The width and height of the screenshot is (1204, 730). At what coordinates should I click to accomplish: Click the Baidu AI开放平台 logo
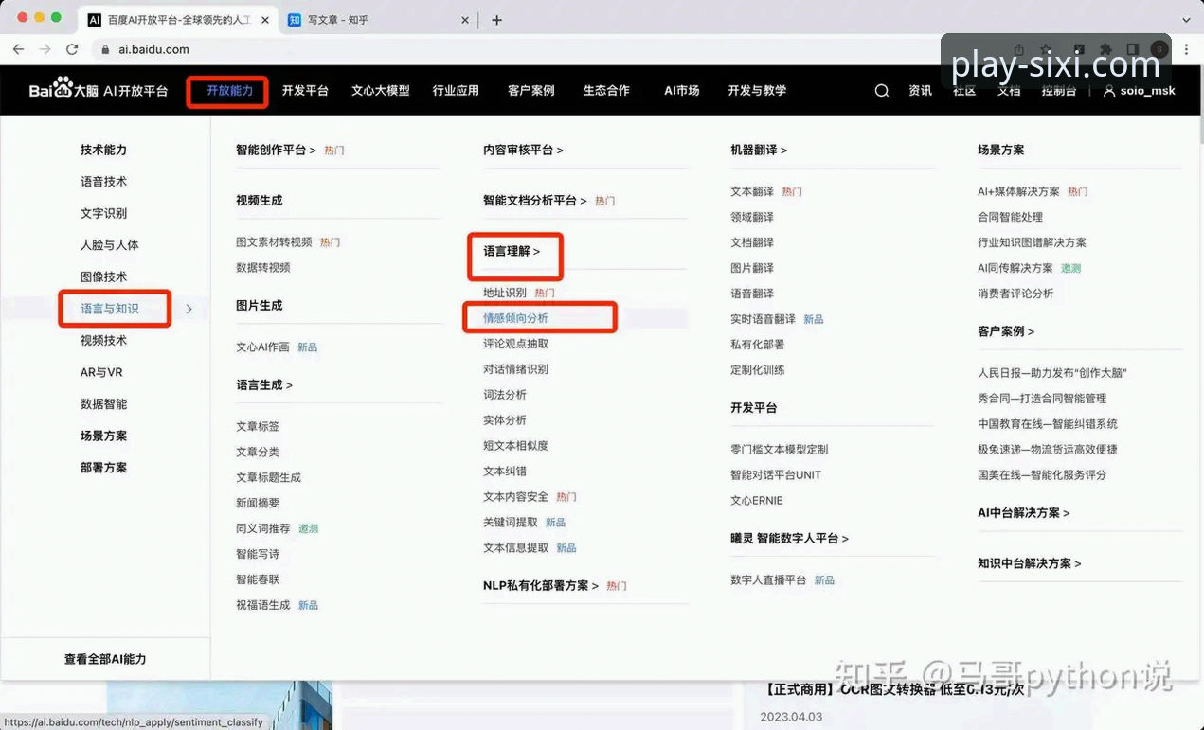(99, 91)
